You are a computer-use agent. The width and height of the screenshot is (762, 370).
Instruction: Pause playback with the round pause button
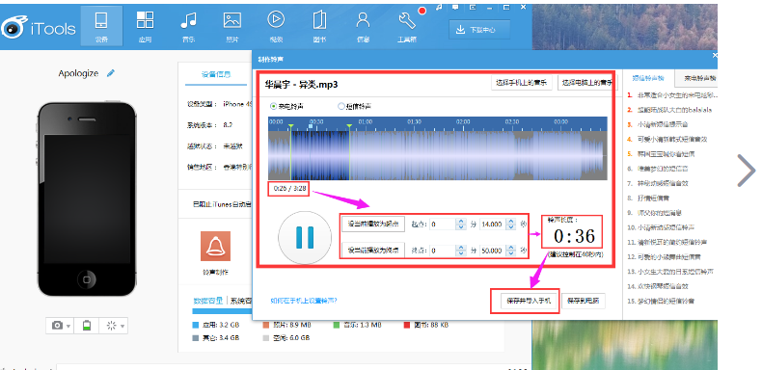305,238
